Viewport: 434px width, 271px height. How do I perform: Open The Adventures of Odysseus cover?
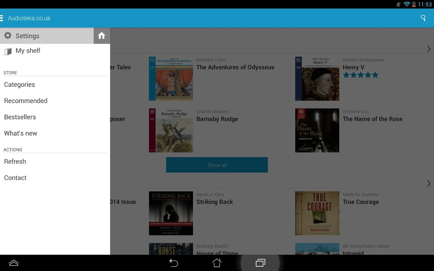click(171, 79)
